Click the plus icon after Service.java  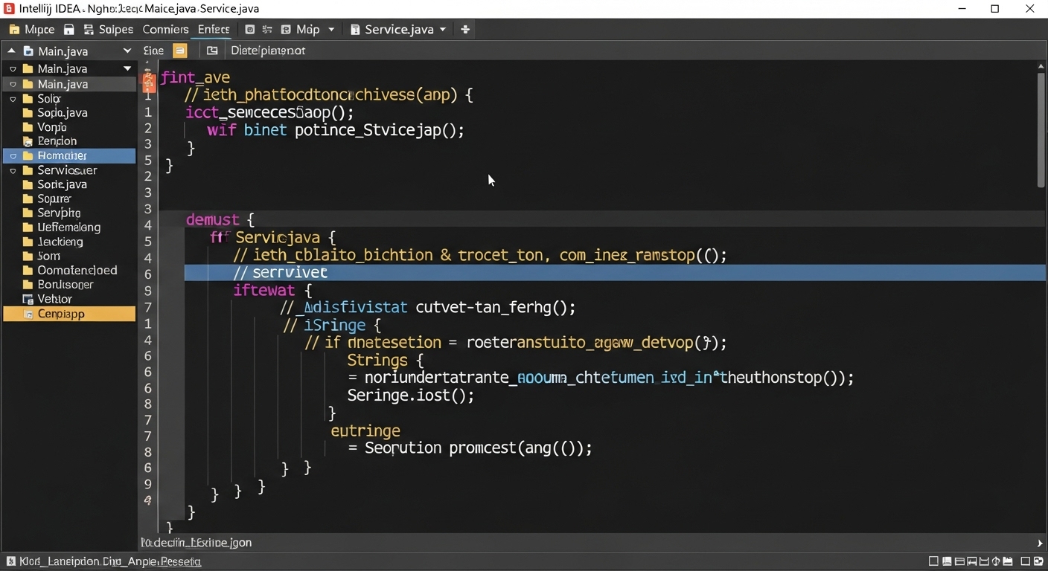[x=465, y=30]
